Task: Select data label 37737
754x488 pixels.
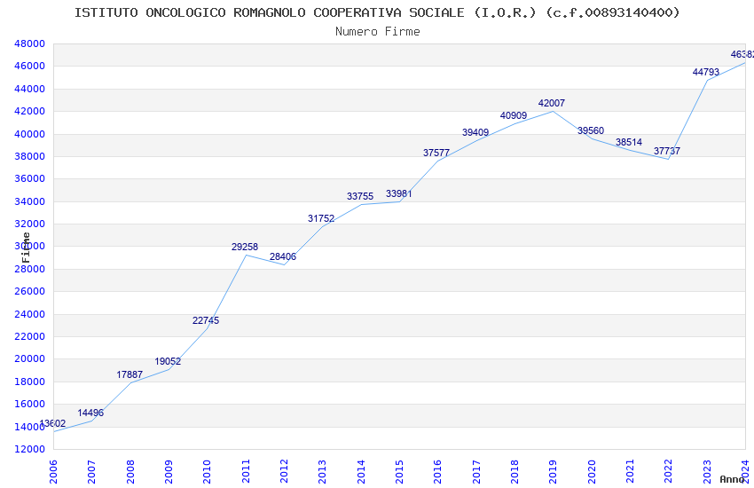Action: [x=667, y=151]
